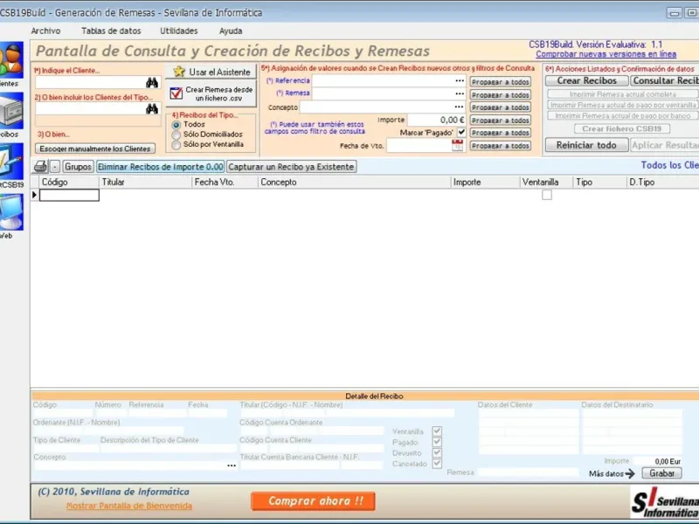The image size is (699, 524).
Task: Toggle the Ventanilla checkbox in first grid row
Action: (x=547, y=195)
